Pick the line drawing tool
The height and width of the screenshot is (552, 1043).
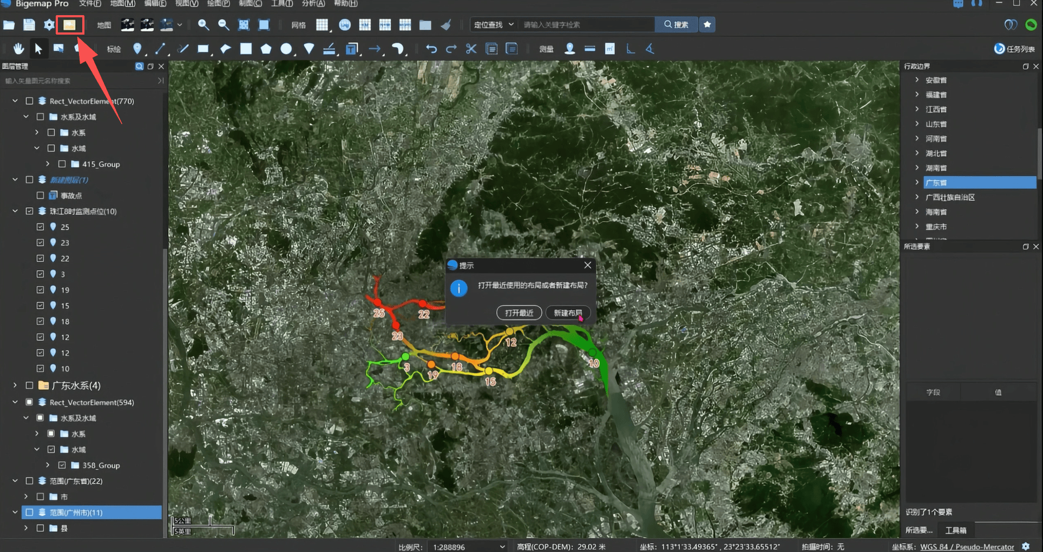[x=160, y=49]
